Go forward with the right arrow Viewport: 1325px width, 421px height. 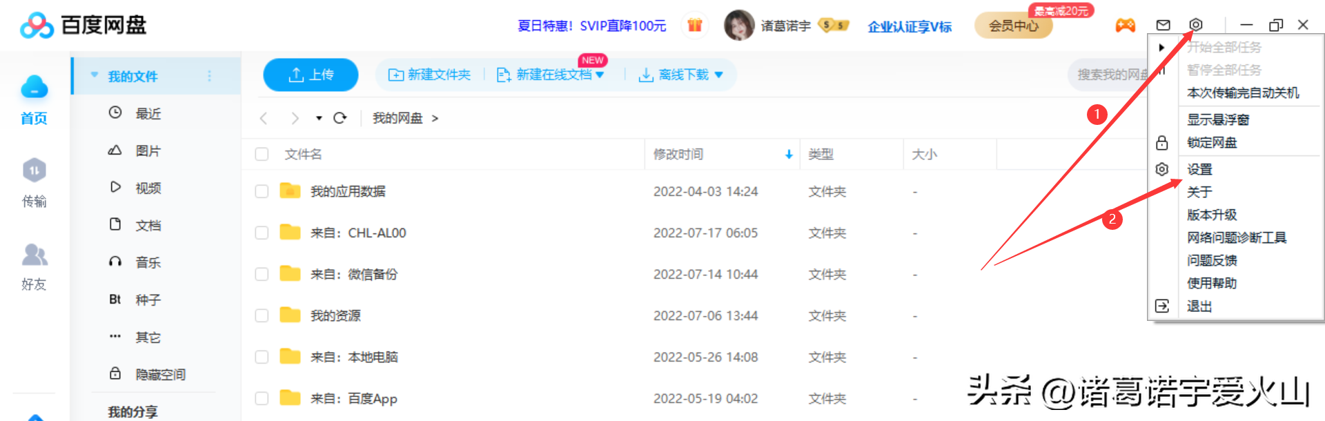click(295, 118)
